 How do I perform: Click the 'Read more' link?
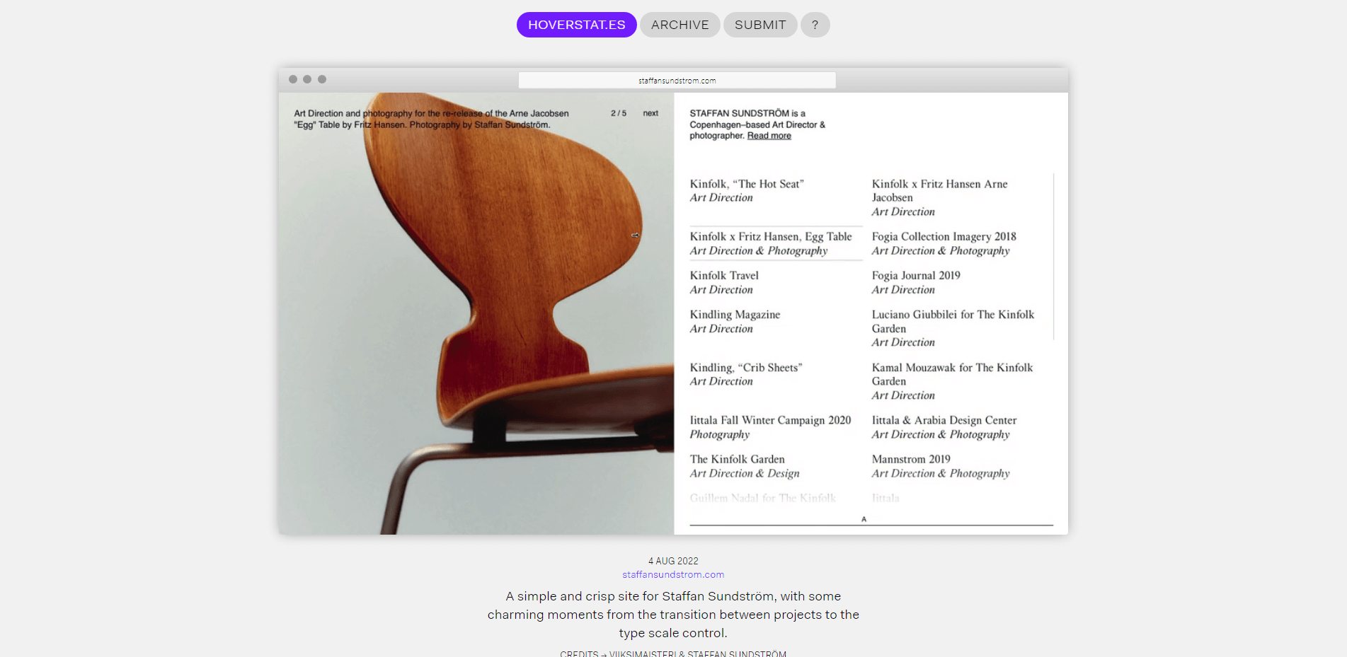[x=769, y=136]
